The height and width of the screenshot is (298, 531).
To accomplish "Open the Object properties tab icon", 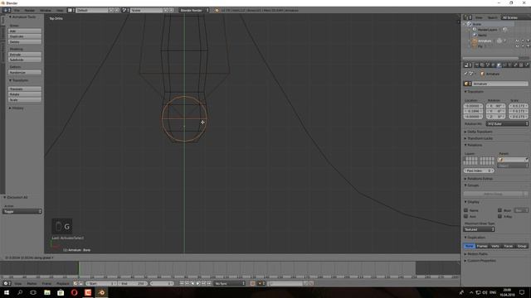I will tap(499, 65).
